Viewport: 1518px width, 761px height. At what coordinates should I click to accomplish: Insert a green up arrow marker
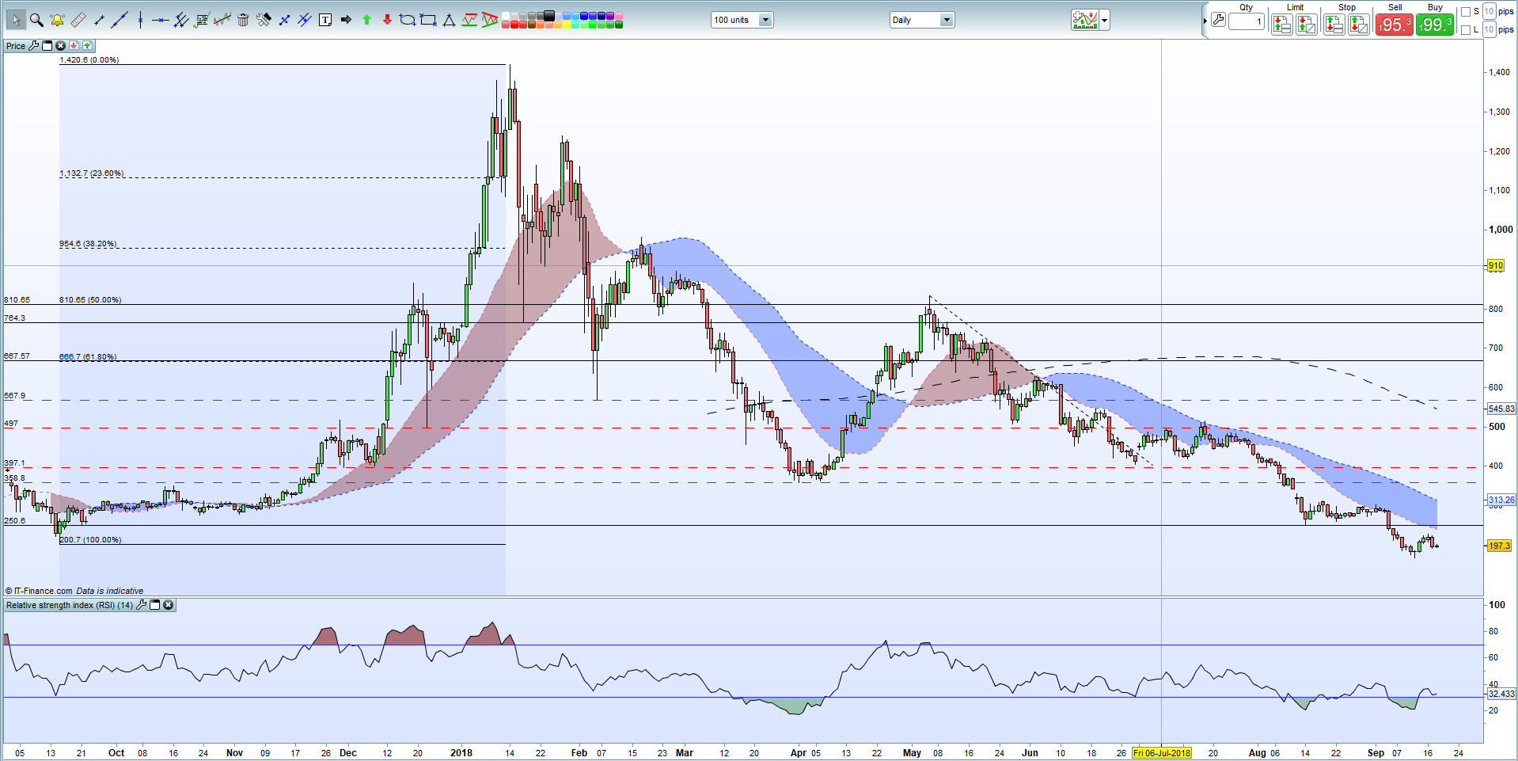[366, 20]
